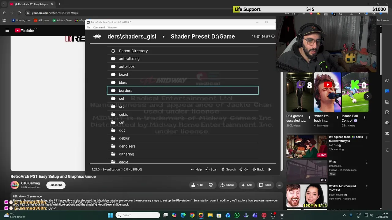Open the browser sidebar search icon
The image size is (392, 220).
tap(387, 81)
